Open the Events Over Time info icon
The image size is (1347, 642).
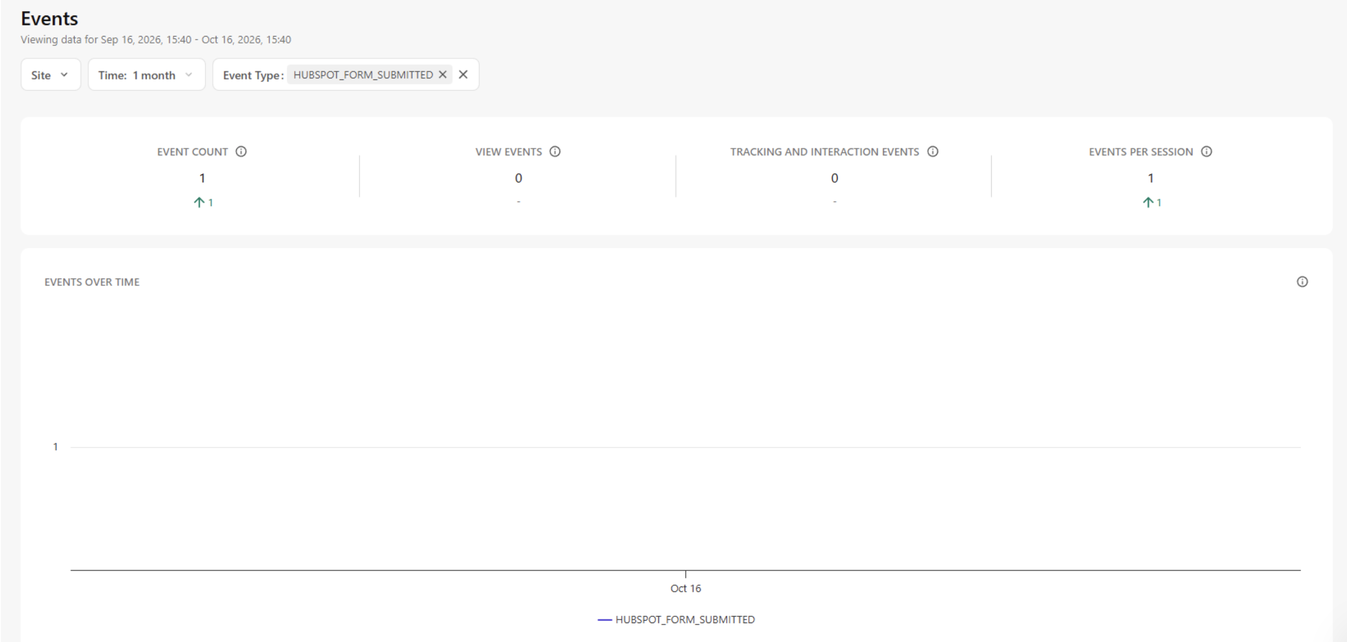coord(1303,282)
